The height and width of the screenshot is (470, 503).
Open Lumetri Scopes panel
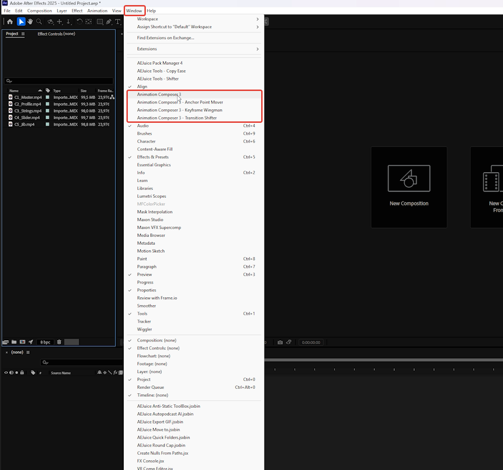tap(194, 196)
